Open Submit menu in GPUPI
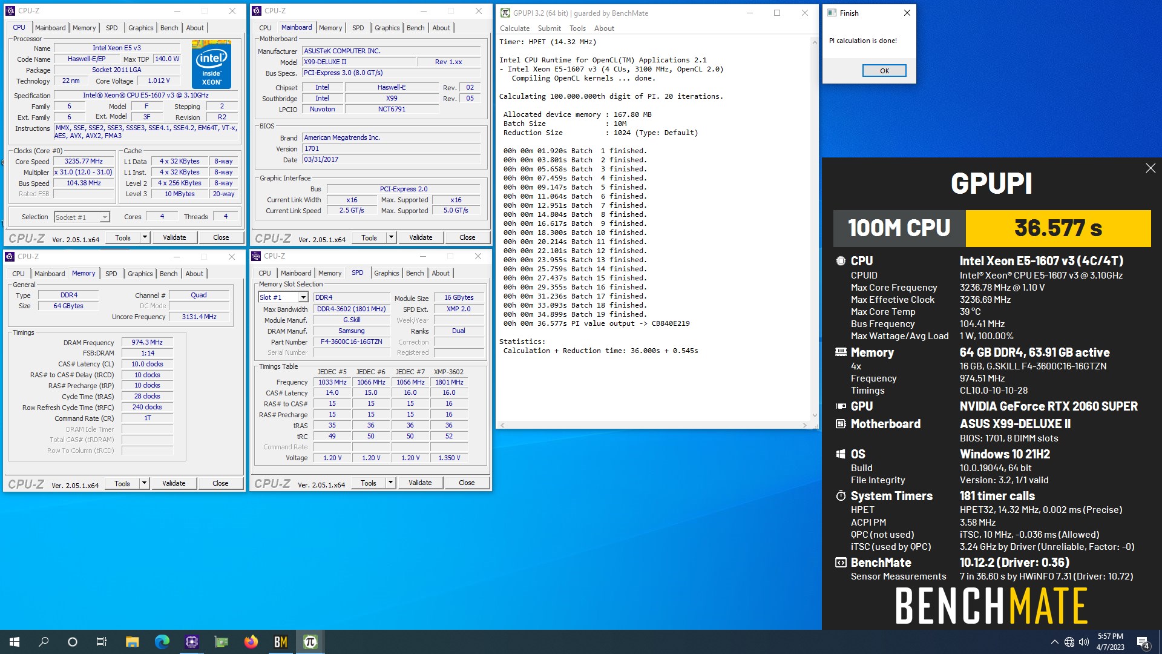 (550, 28)
